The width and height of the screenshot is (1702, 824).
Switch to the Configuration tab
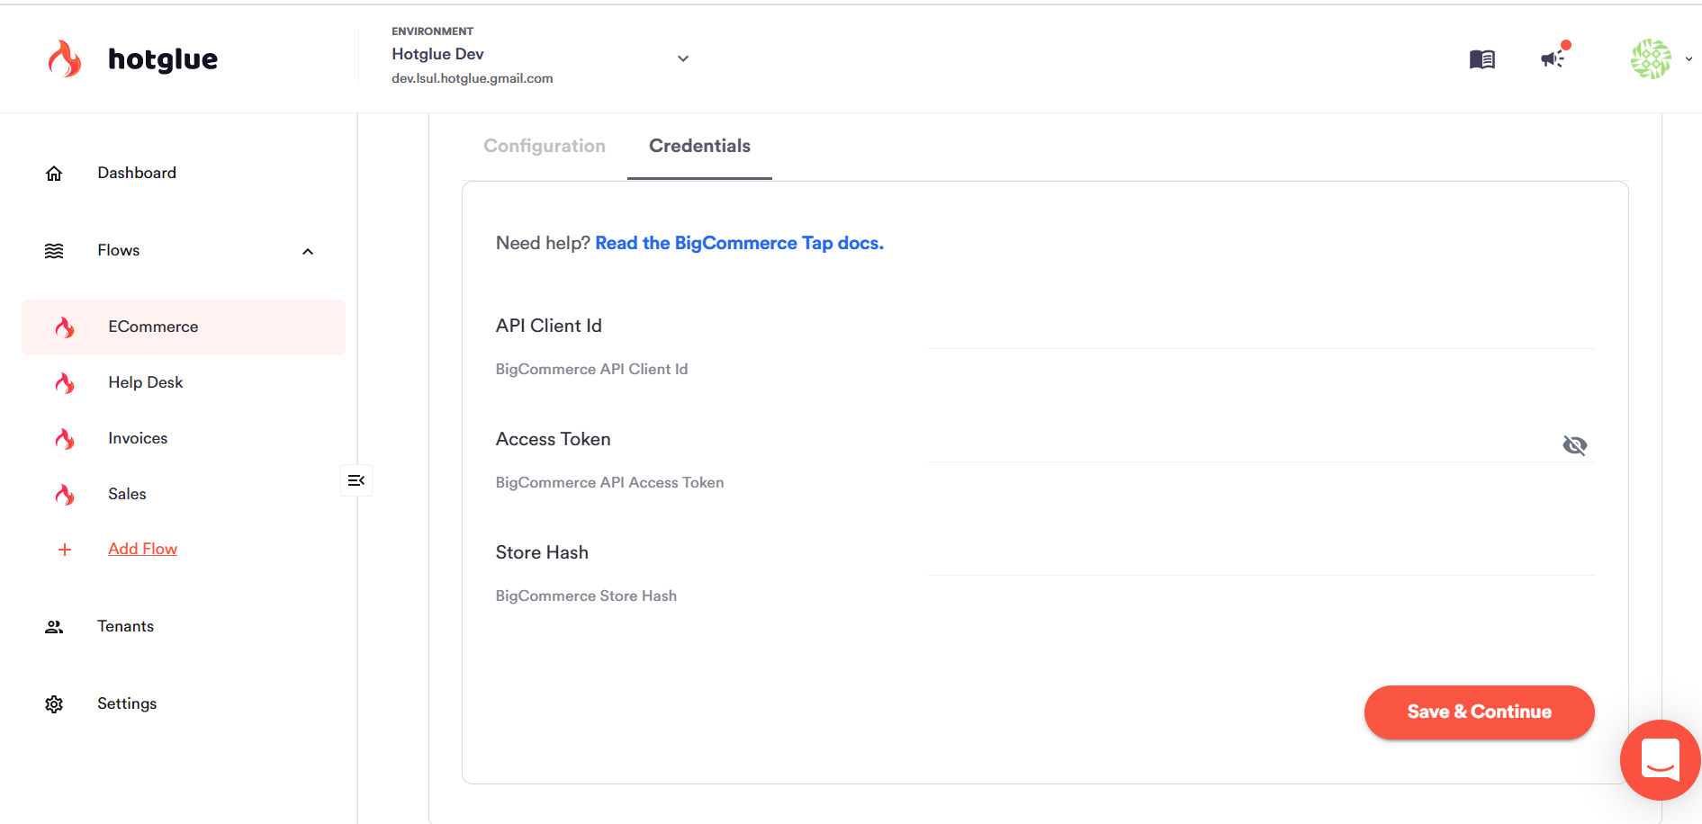tap(545, 146)
